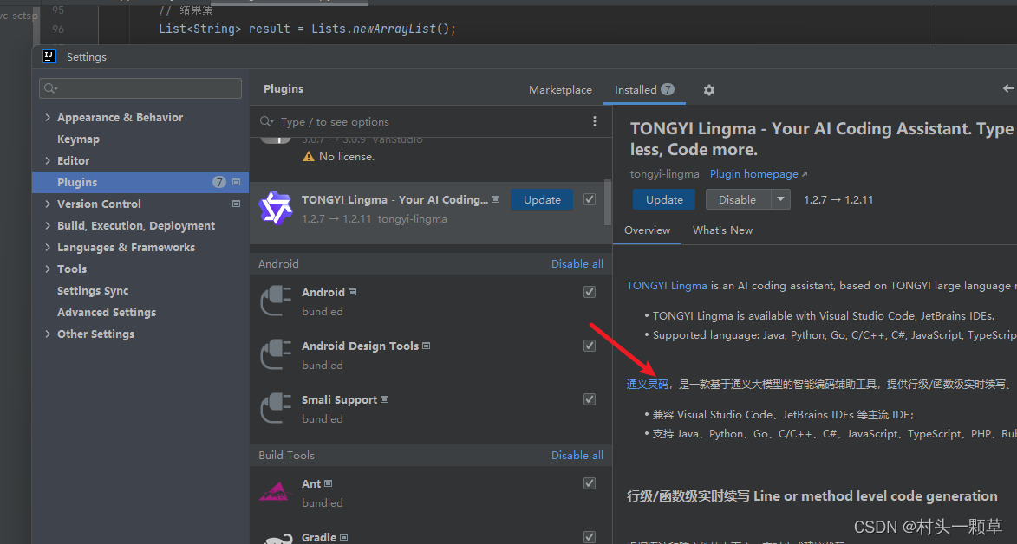The width and height of the screenshot is (1017, 544).
Task: Click the bundled marker beside Smali Support
Action: [x=385, y=400]
